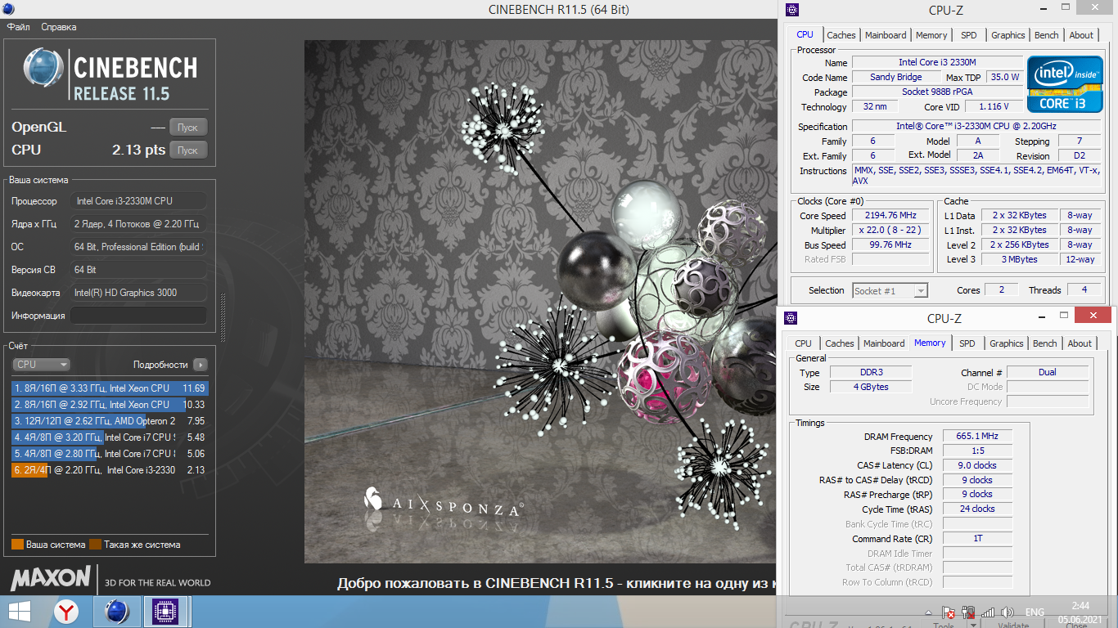Open Файл menu in Cinebench
The width and height of the screenshot is (1118, 628).
point(19,27)
